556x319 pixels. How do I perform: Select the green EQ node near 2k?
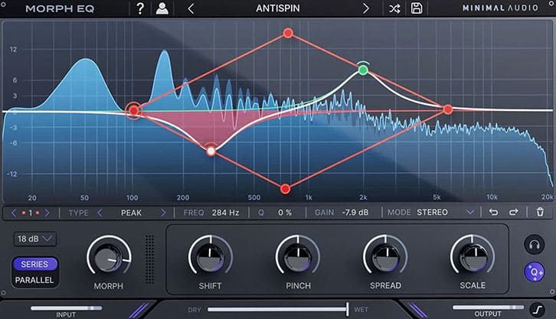363,70
